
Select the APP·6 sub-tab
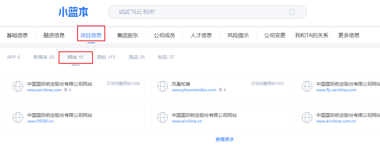pos(14,57)
